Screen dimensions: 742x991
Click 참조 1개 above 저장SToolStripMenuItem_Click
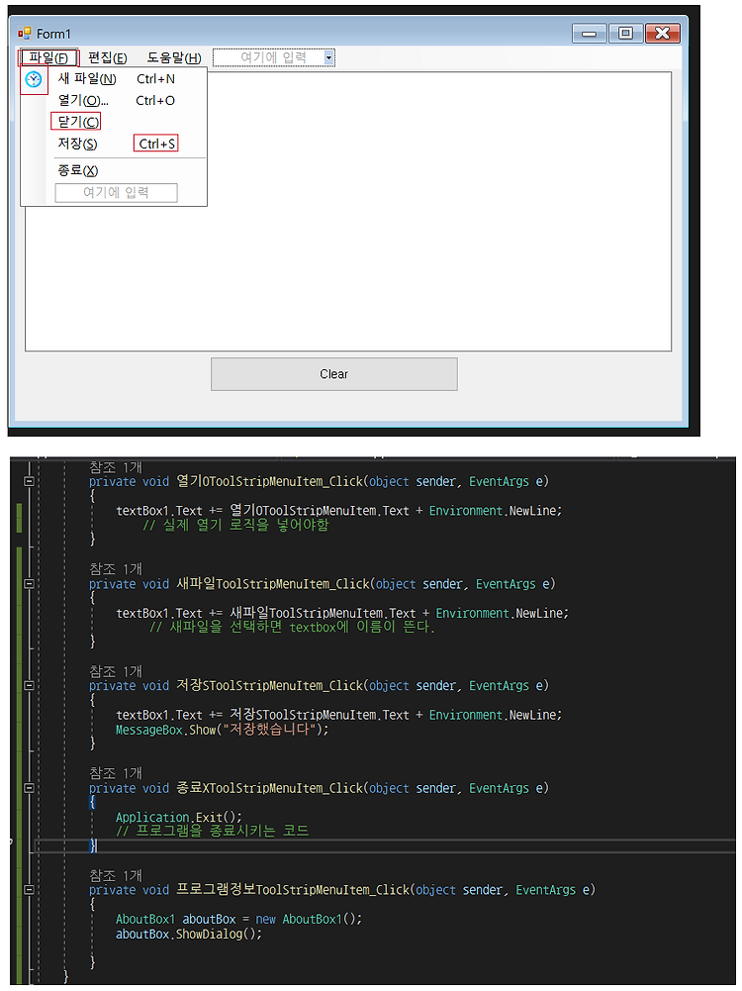pos(116,672)
